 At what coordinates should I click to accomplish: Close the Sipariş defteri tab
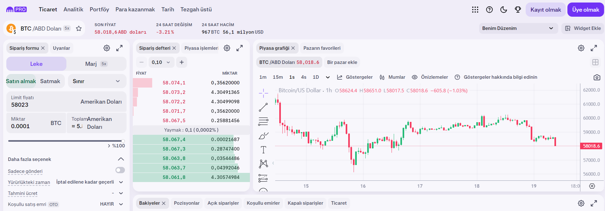(x=174, y=48)
